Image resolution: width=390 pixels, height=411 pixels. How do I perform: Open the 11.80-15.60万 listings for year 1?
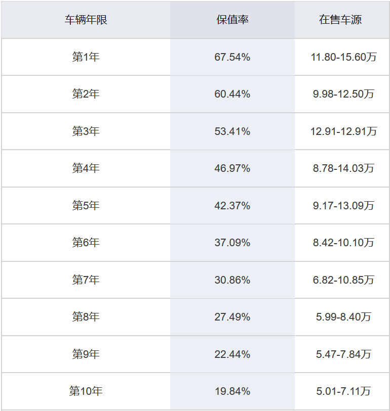(x=343, y=57)
